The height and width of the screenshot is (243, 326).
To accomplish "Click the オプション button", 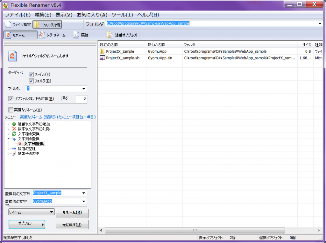I will tap(27, 224).
